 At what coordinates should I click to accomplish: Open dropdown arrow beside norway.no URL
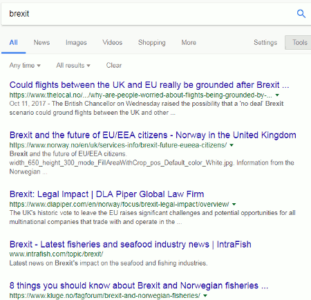click(x=232, y=145)
